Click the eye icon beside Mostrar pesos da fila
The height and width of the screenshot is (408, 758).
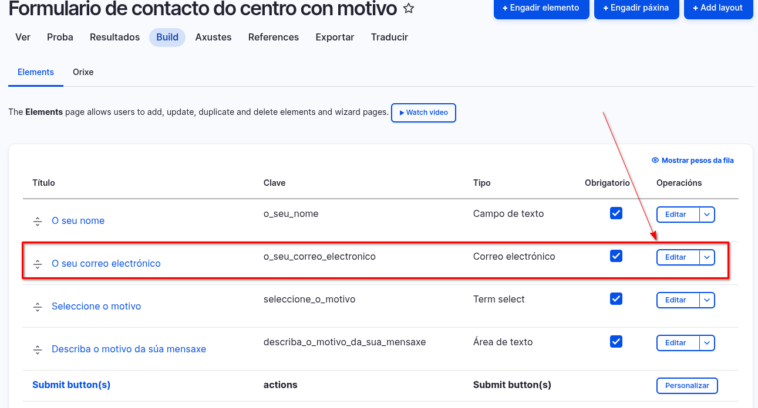(655, 159)
